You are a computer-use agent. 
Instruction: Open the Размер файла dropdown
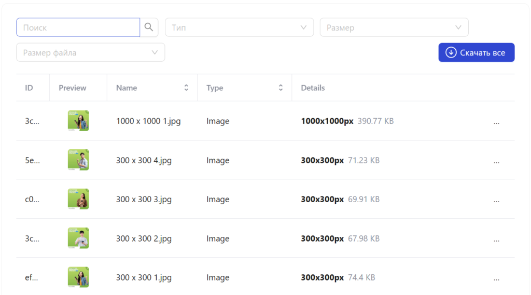pyautogui.click(x=90, y=52)
